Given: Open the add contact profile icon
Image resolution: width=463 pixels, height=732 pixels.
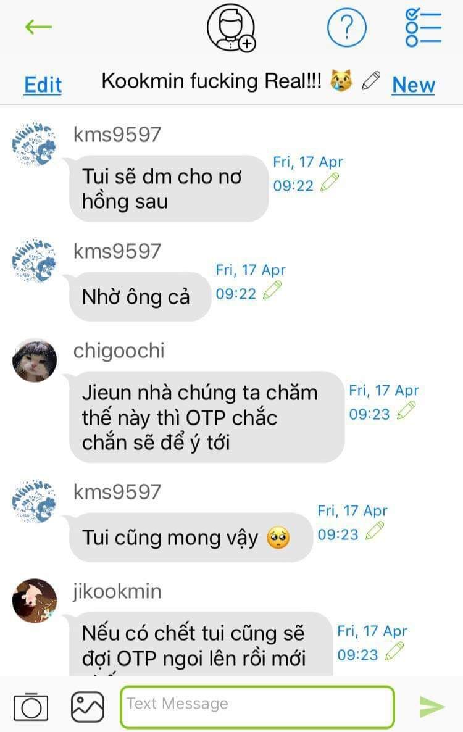Looking at the screenshot, I should (x=231, y=28).
